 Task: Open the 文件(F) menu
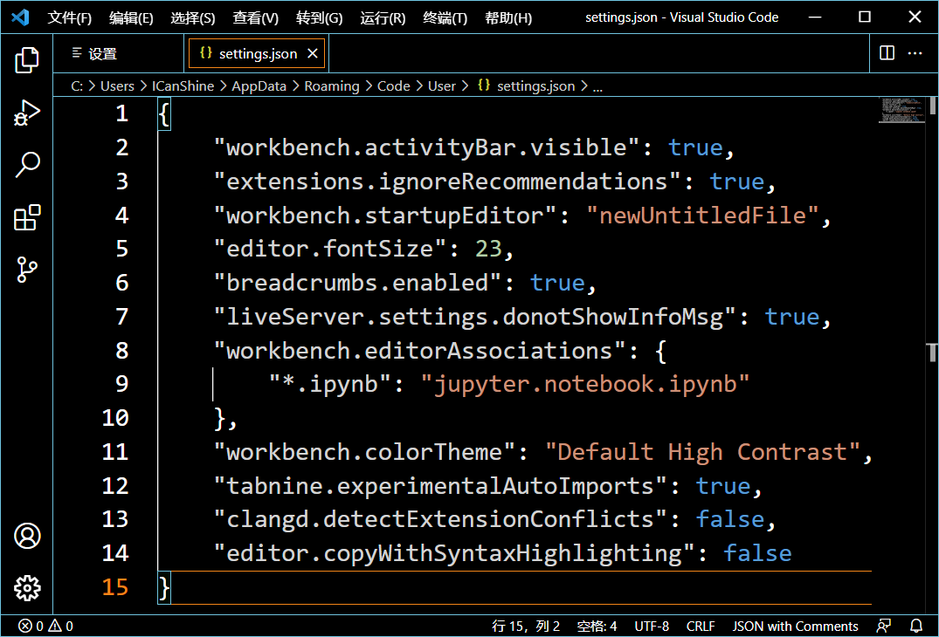click(x=70, y=18)
